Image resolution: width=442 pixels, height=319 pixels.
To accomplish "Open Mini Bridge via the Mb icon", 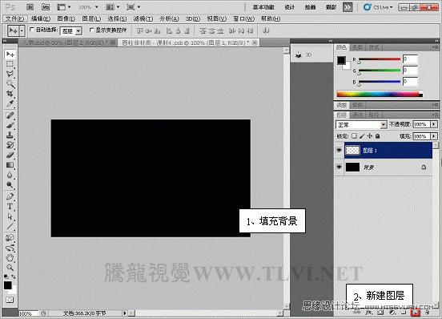I will click(x=46, y=7).
